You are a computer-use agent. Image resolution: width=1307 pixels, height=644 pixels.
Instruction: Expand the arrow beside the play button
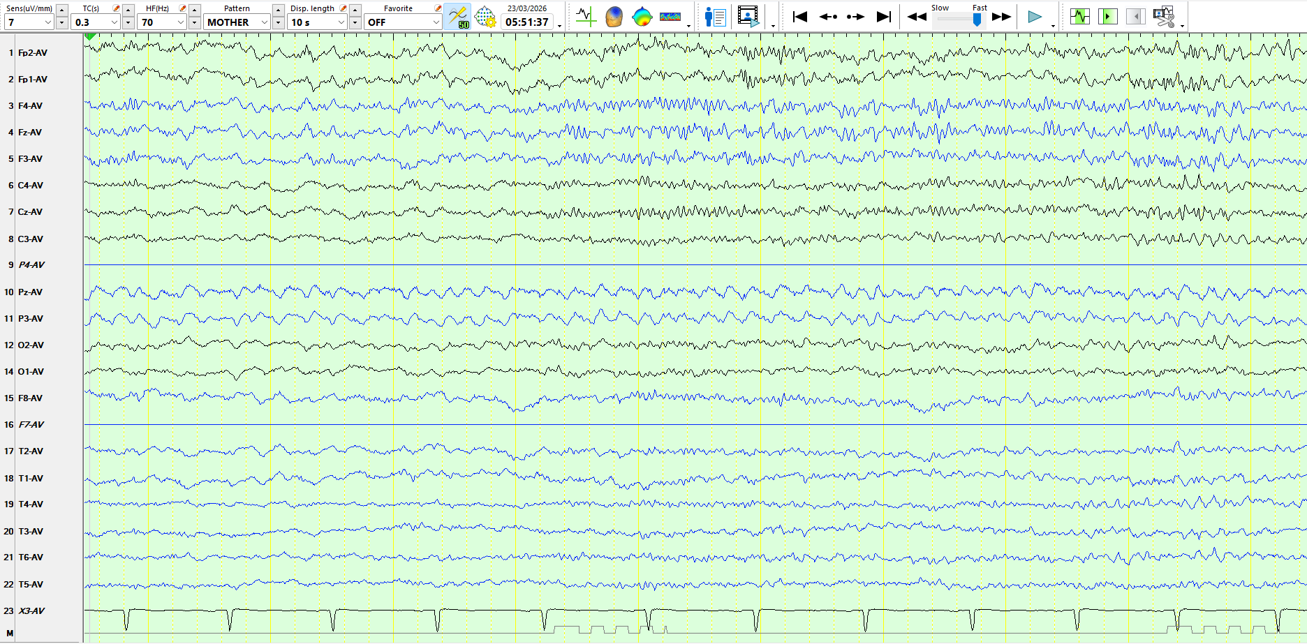pyautogui.click(x=1053, y=26)
